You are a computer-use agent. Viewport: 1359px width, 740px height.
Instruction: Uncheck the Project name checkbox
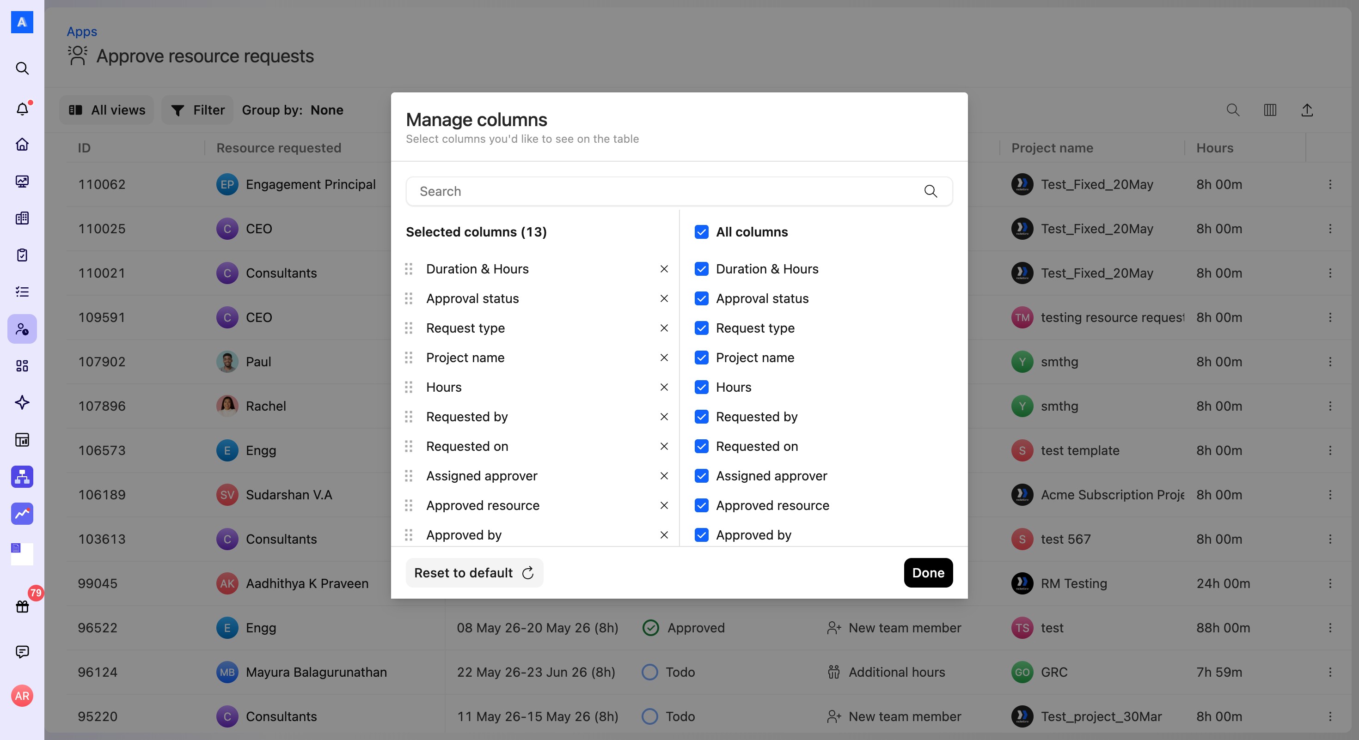(x=702, y=358)
